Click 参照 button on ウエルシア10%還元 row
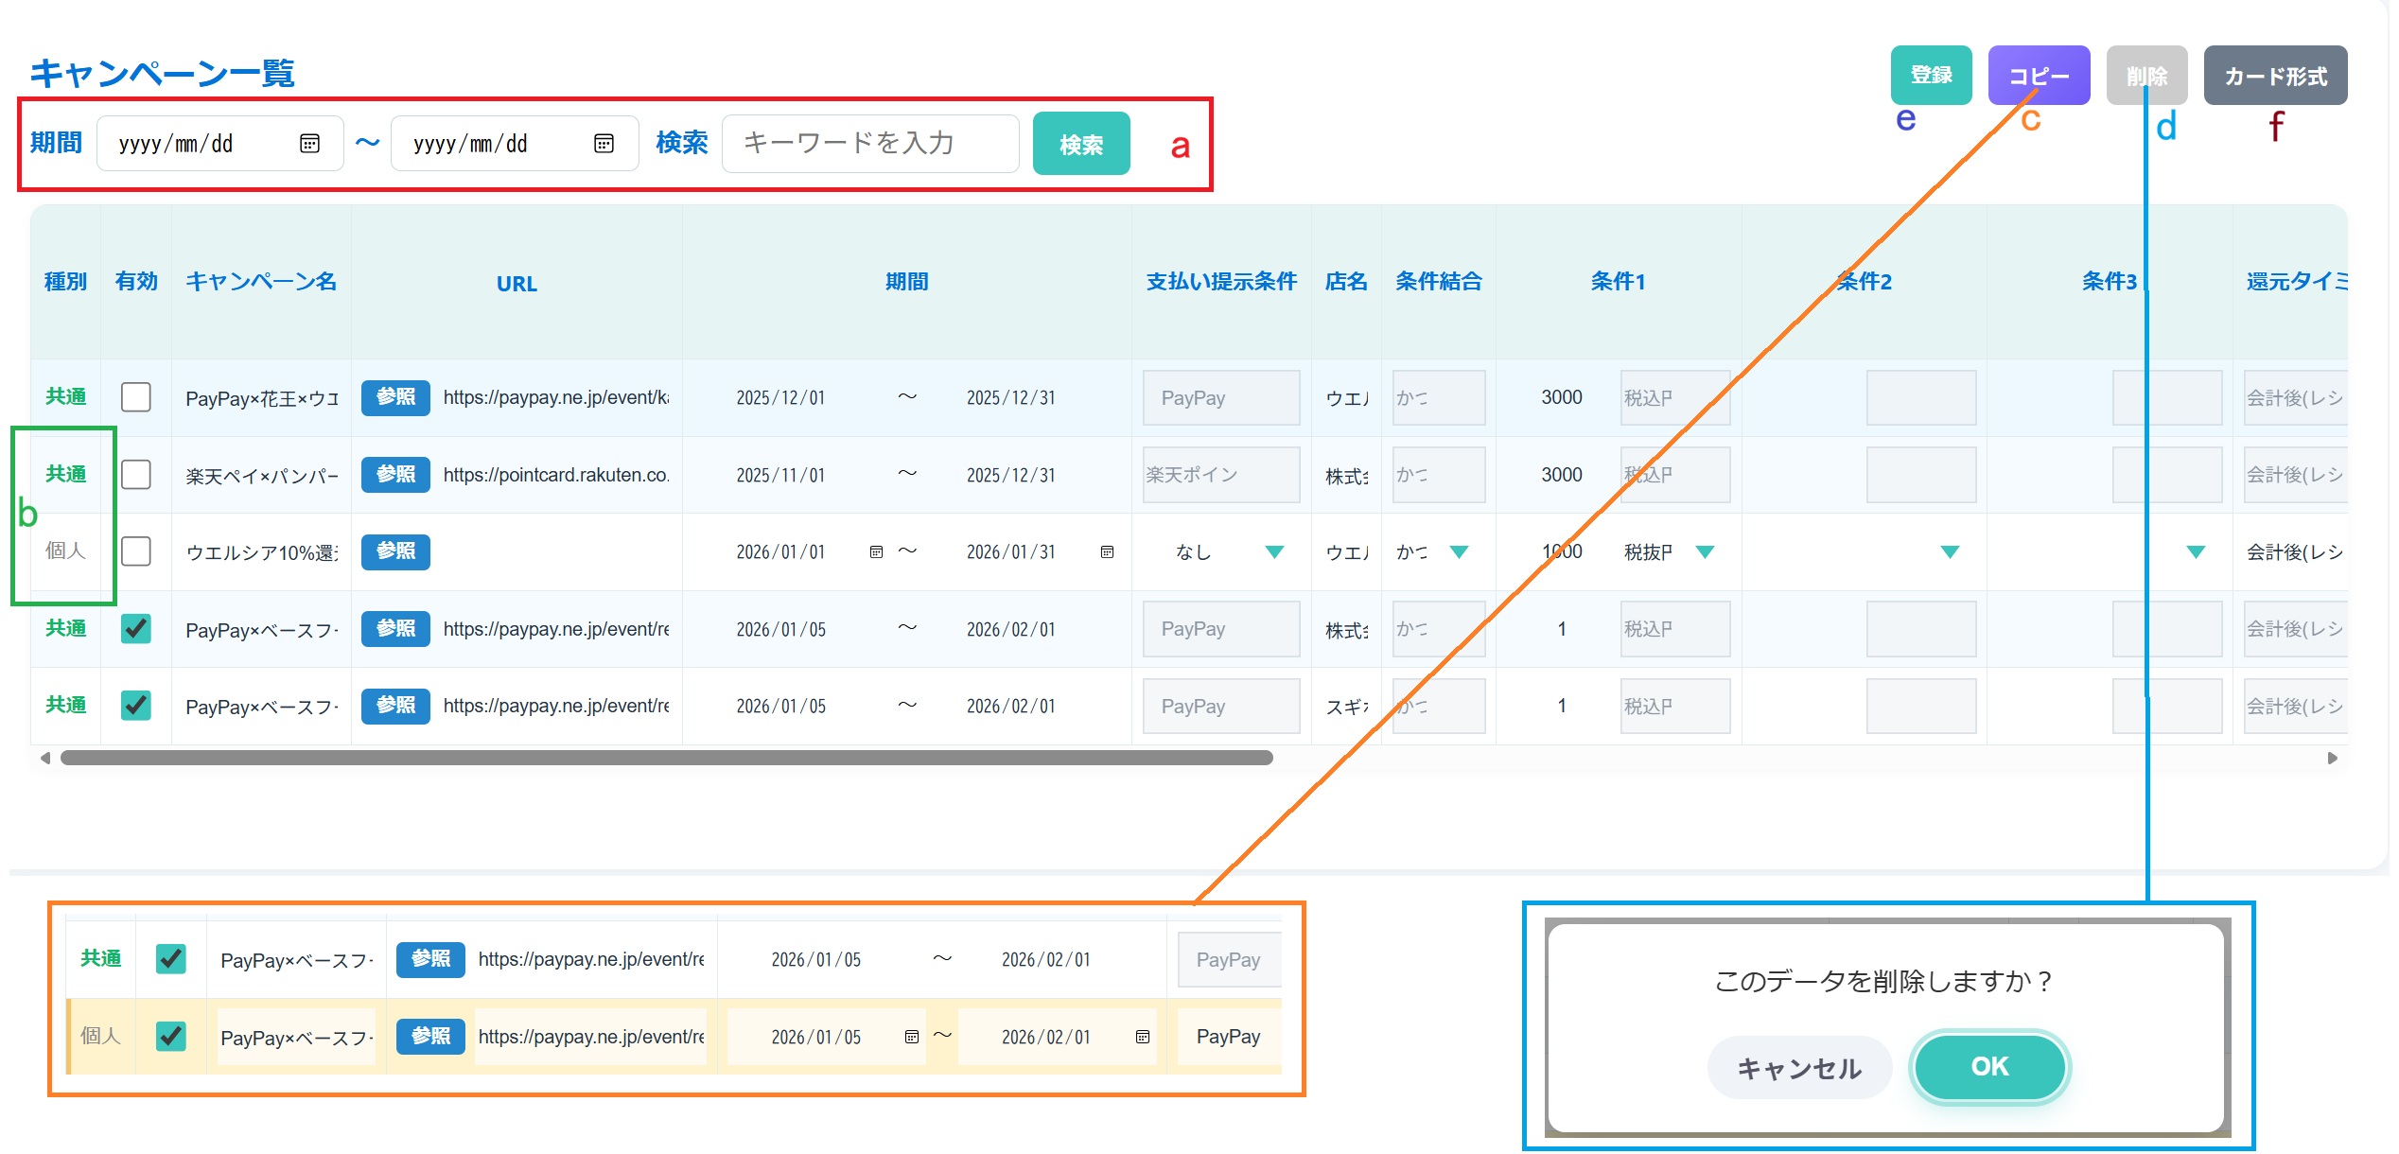 [395, 551]
